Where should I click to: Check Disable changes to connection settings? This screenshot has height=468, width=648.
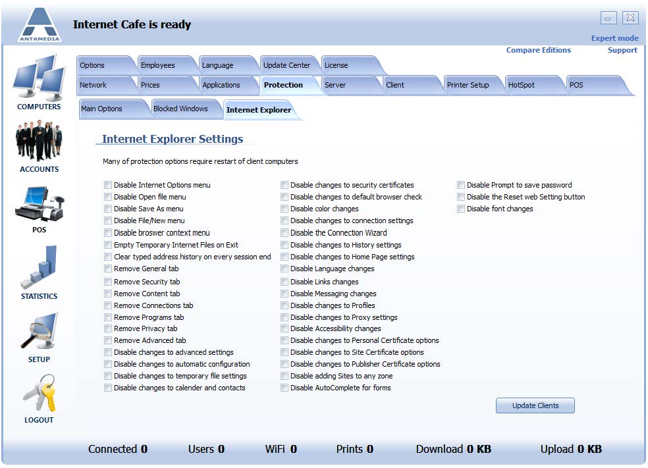(x=284, y=221)
